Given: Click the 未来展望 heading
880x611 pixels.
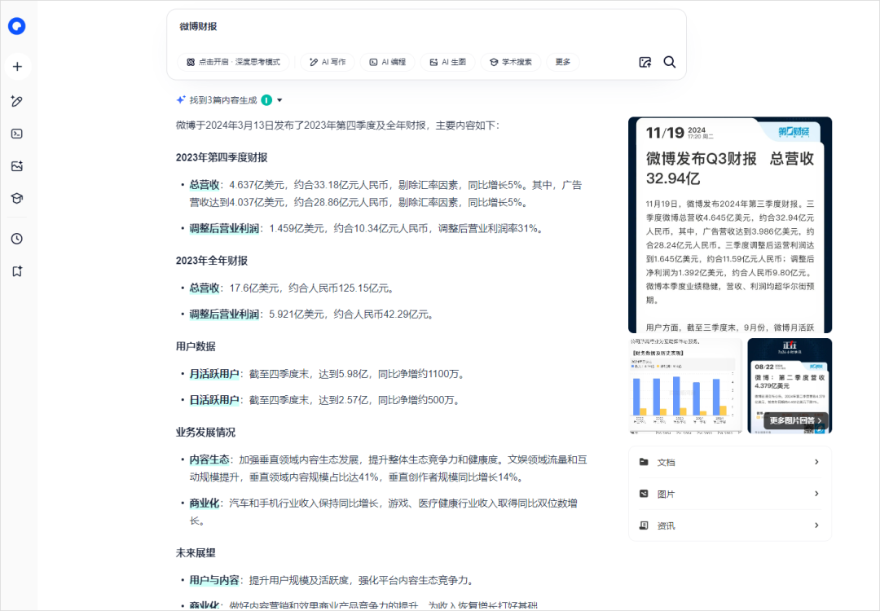Looking at the screenshot, I should 196,553.
